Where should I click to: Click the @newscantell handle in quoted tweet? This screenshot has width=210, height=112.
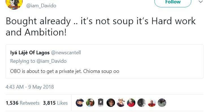tap(66, 53)
